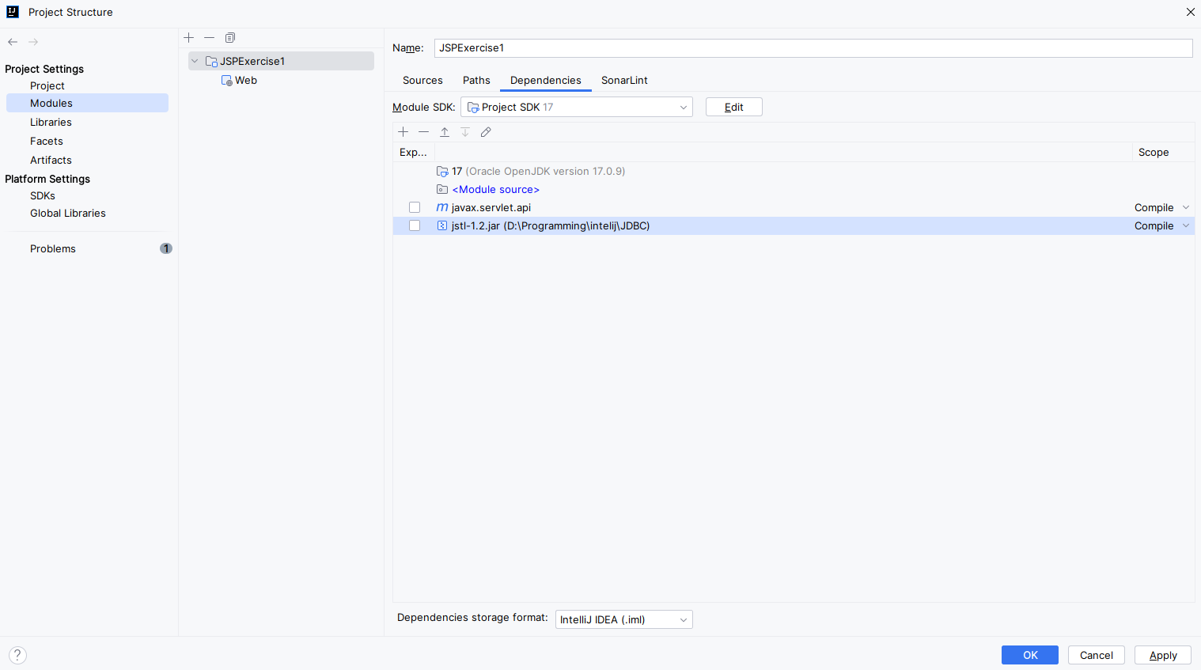
Task: Select the jstl-1.2.jar dependency row
Action: click(x=794, y=225)
